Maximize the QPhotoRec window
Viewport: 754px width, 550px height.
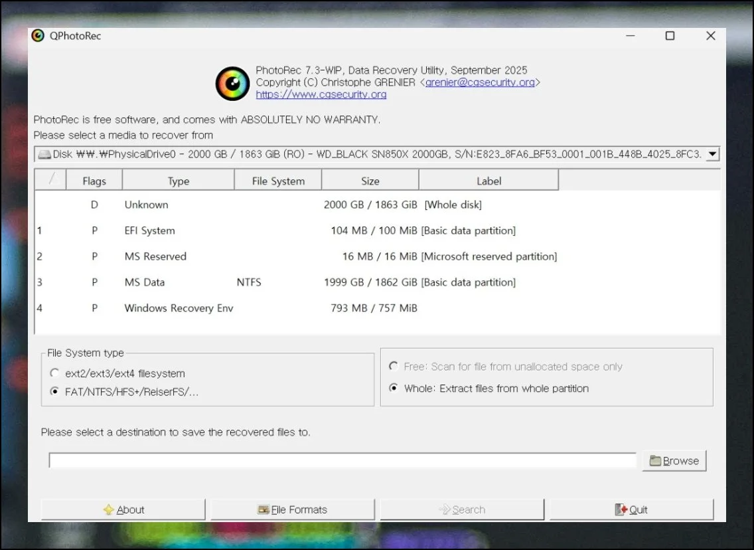coord(670,36)
